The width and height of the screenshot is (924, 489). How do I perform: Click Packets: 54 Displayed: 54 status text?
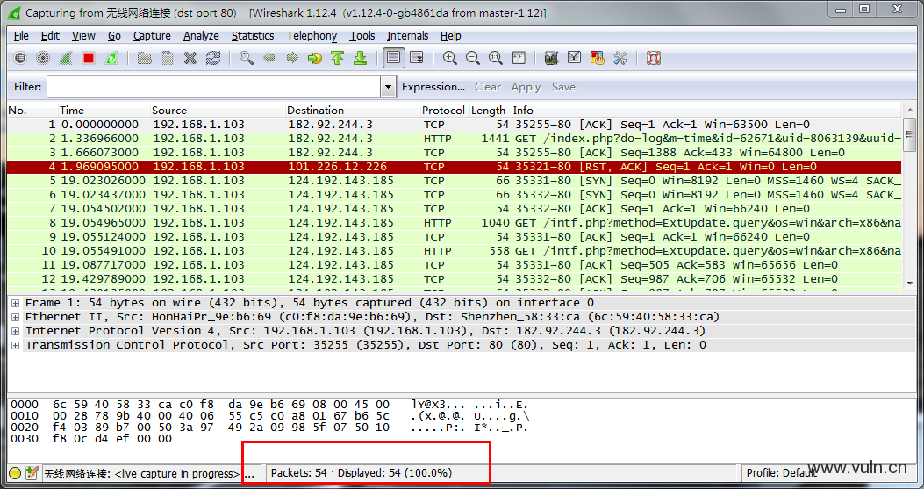[x=362, y=473]
